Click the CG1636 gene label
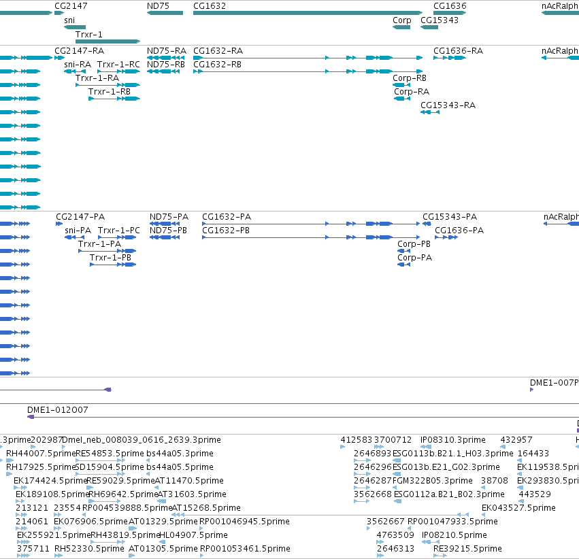The image size is (579, 559). pos(450,6)
